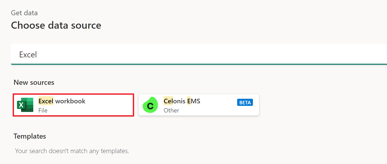Click the New sources section heading
The height and width of the screenshot is (164, 387).
point(34,82)
